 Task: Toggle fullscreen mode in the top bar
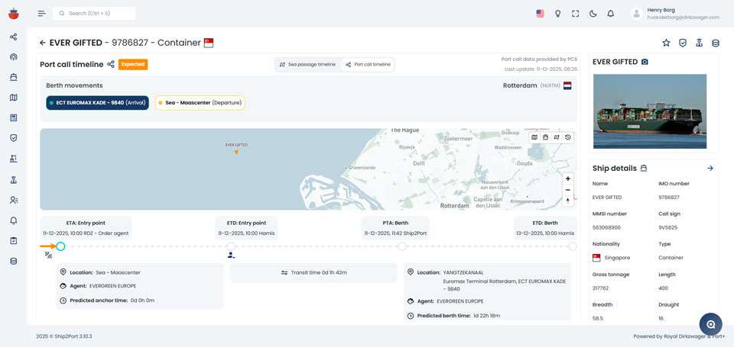pos(575,14)
